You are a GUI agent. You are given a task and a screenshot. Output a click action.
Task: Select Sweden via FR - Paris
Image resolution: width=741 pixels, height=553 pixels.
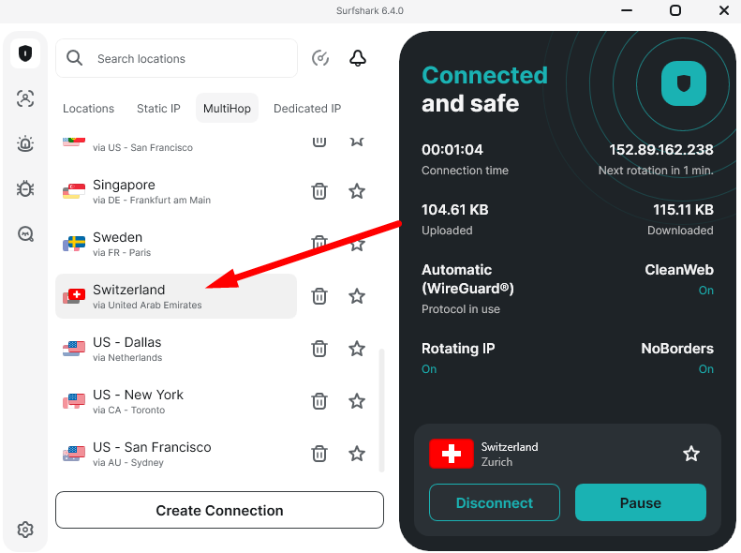176,244
